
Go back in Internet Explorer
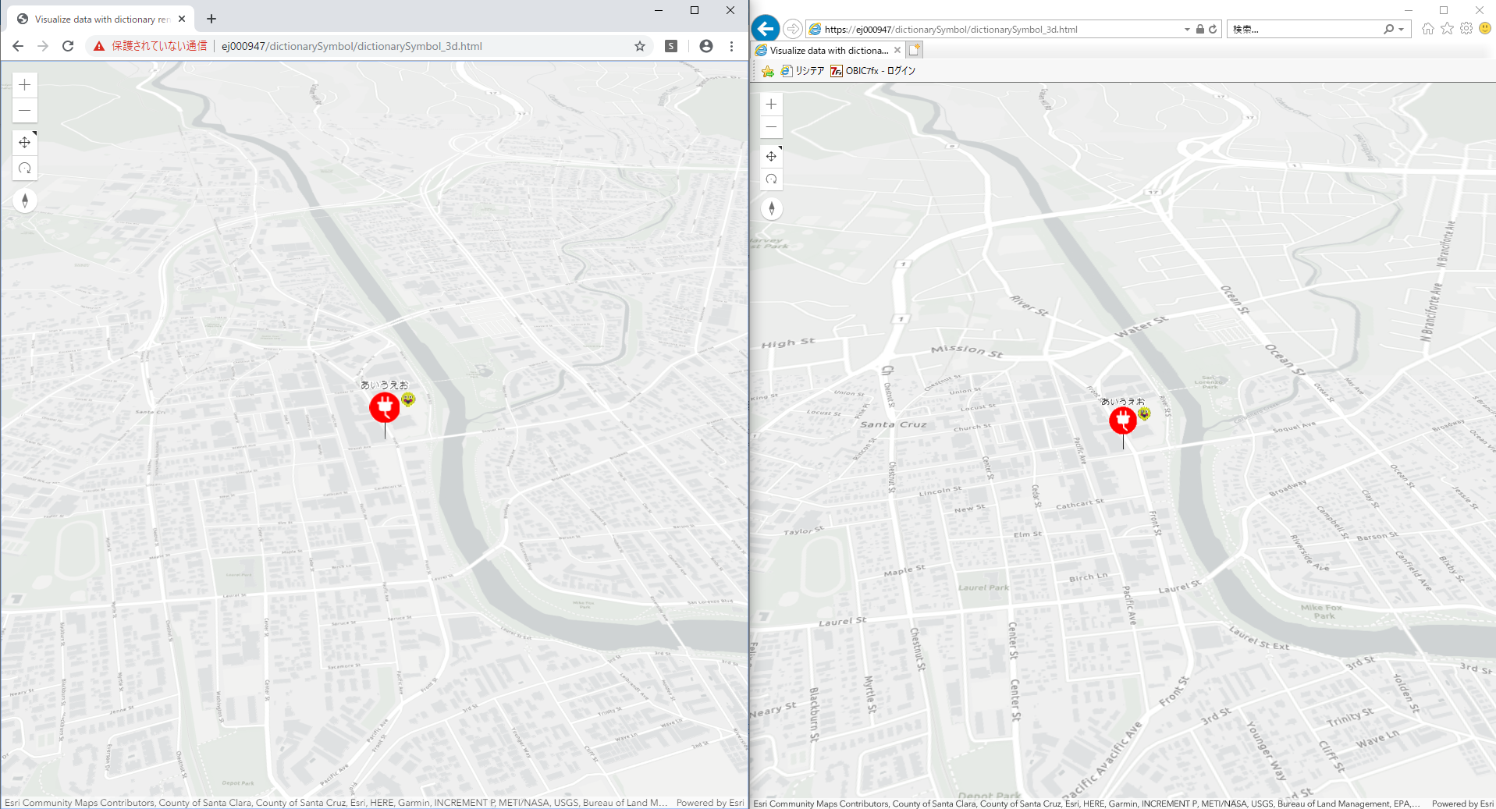coord(766,29)
